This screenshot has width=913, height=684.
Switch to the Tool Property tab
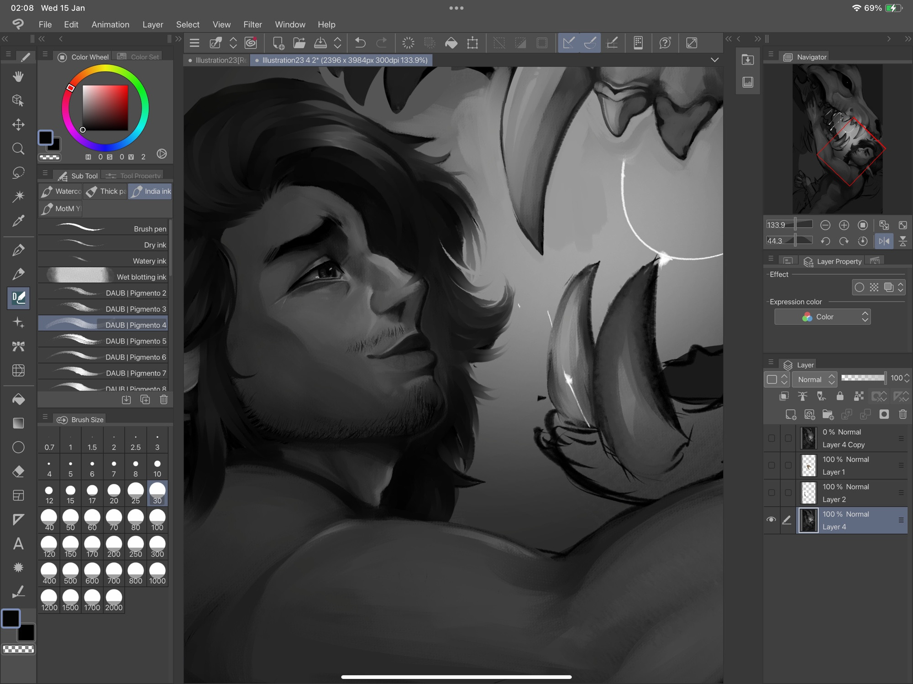(133, 176)
